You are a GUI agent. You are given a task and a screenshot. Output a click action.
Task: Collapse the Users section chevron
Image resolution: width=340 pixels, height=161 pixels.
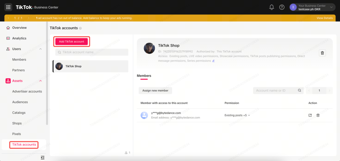click(x=41, y=49)
